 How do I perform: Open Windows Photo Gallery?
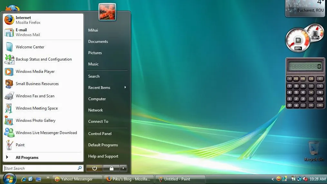[35, 121]
